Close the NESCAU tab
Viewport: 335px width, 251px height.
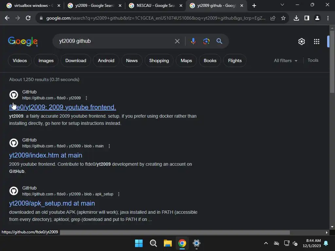pyautogui.click(x=181, y=6)
